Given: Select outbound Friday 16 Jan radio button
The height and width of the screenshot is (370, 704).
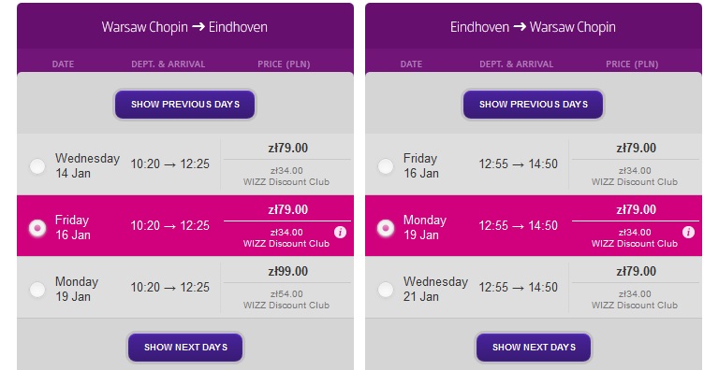Looking at the screenshot, I should 37,228.
